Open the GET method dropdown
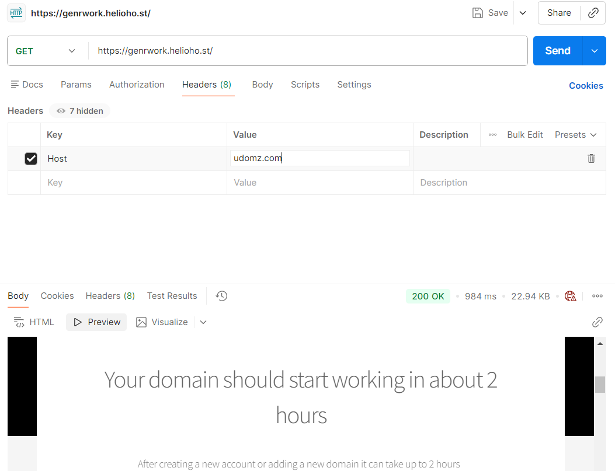The height and width of the screenshot is (471, 615). coord(46,51)
